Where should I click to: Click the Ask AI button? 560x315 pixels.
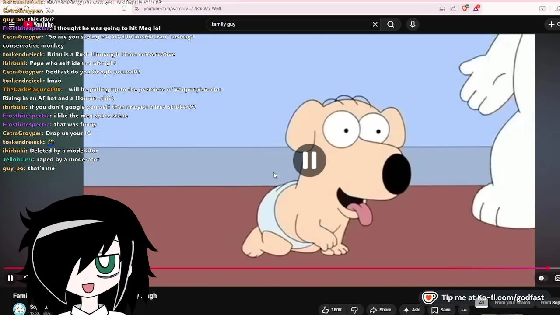(411, 310)
